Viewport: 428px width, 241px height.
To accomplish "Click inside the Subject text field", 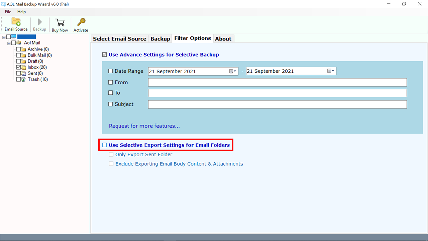I will pos(278,104).
